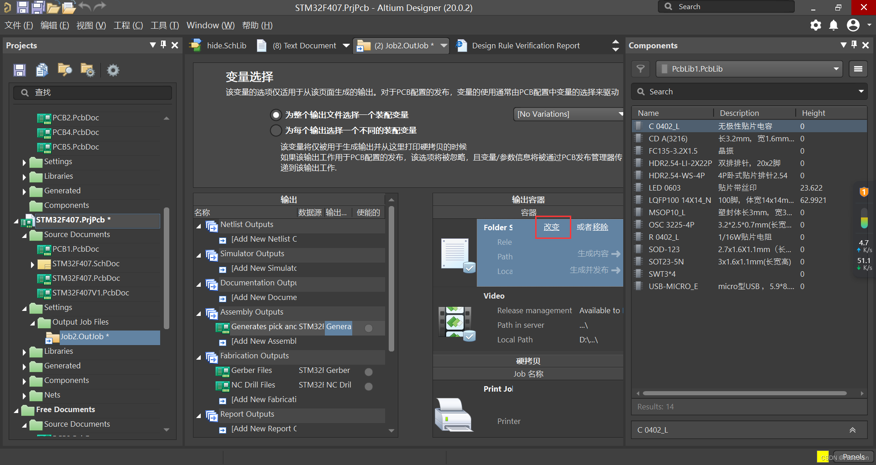Image resolution: width=876 pixels, height=465 pixels.
Task: Enable the NC Drill Files output
Action: tap(369, 387)
